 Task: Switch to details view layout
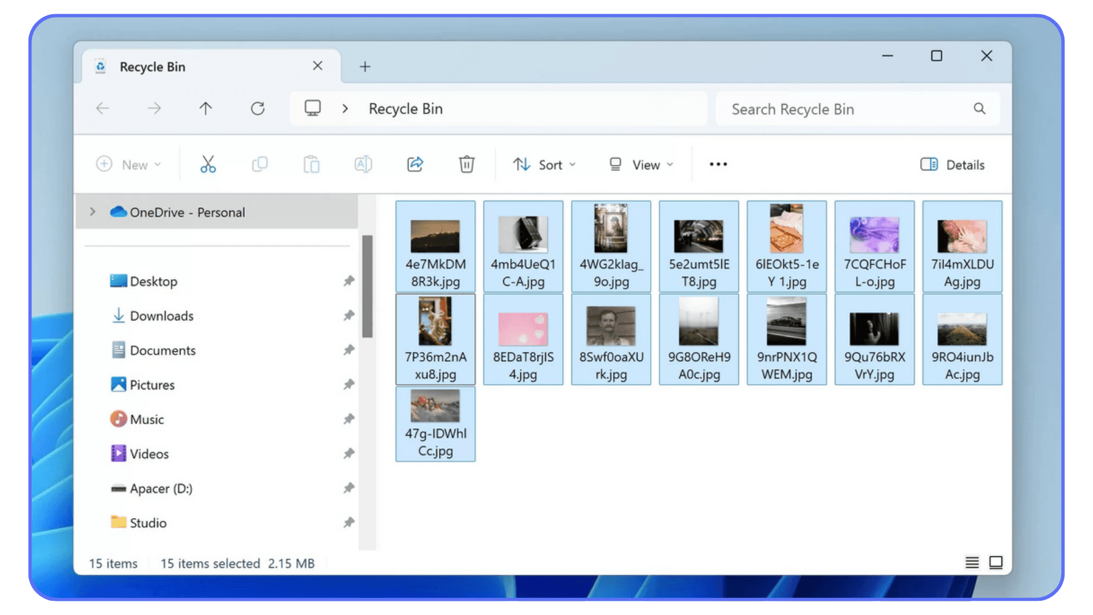click(972, 563)
